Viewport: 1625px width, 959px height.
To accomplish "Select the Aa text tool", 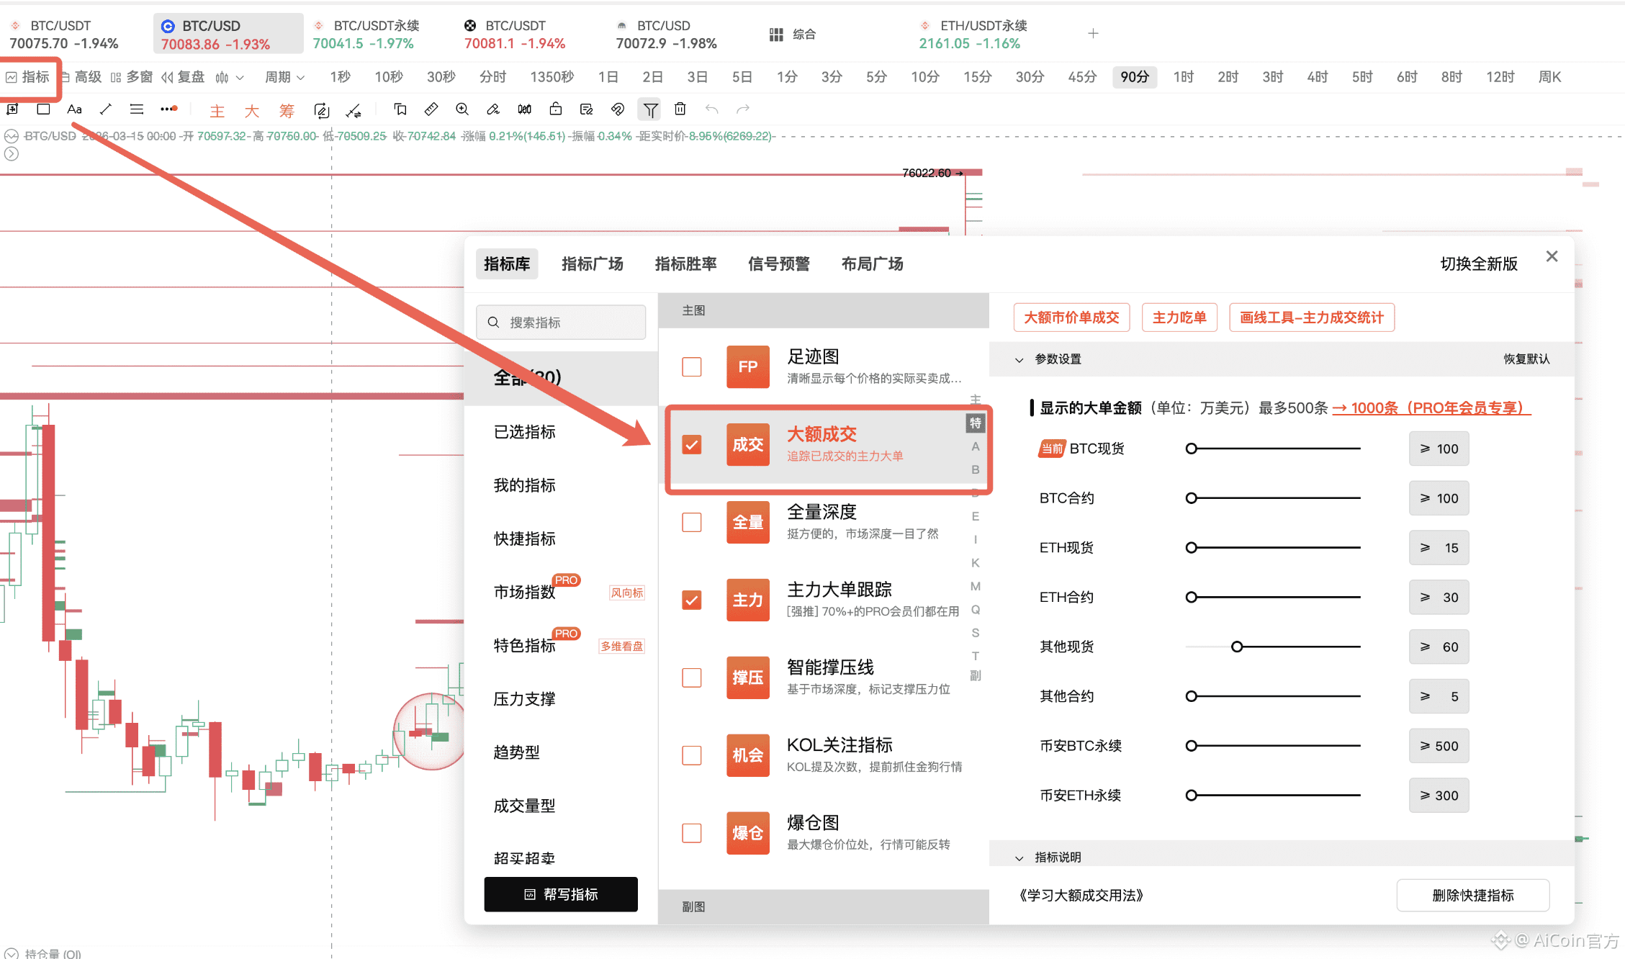I will point(74,109).
